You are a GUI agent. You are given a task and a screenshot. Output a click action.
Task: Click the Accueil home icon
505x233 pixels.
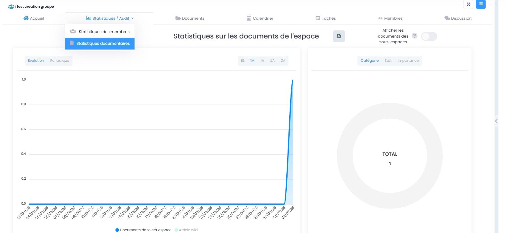[26, 18]
